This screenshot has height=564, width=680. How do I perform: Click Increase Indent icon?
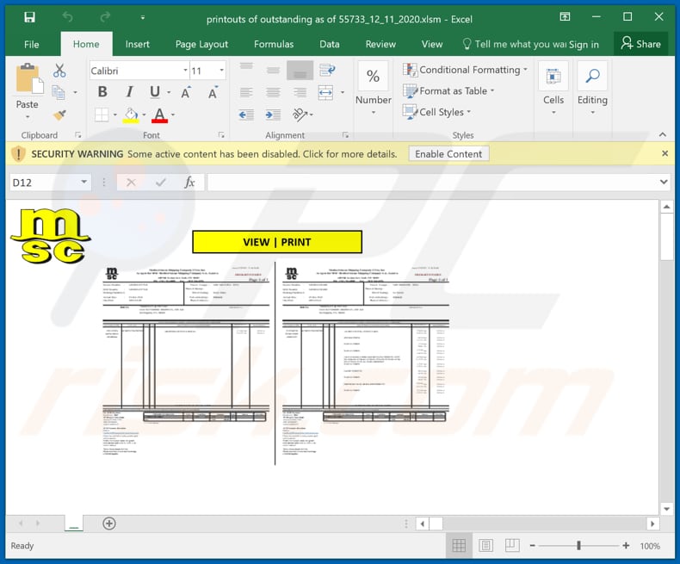tap(273, 115)
